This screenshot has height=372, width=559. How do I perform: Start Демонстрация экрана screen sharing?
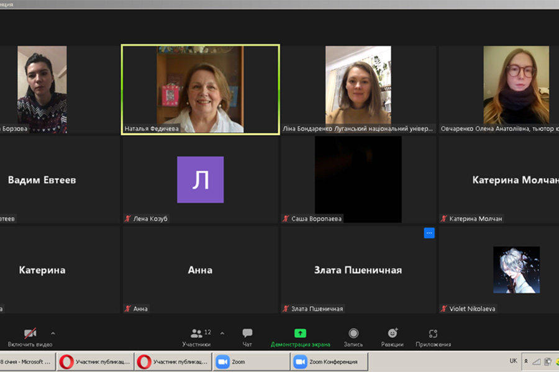300,337
